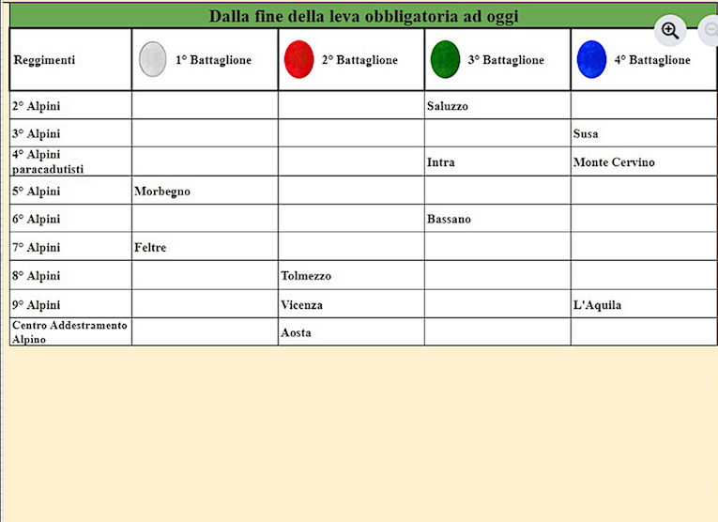This screenshot has height=522, width=718.
Task: Click the red 2° Battaglione oval icon
Action: (298, 59)
